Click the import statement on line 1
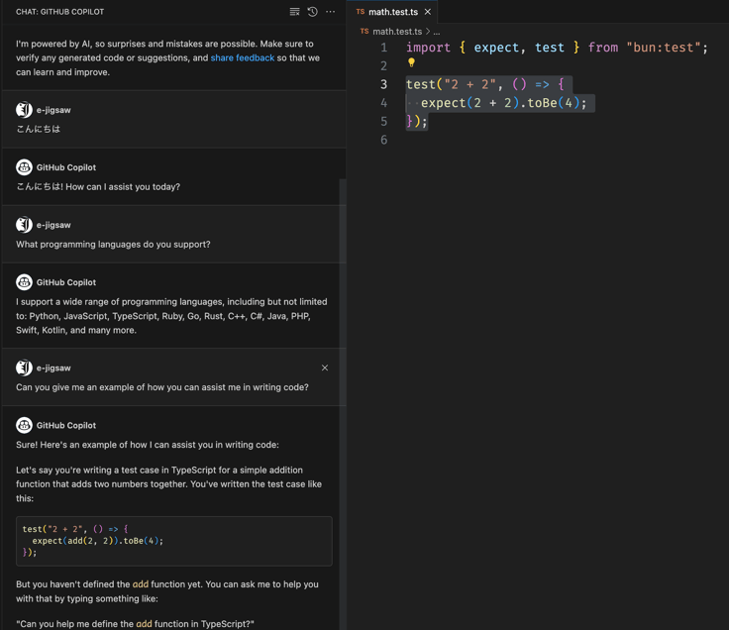Screen dimensions: 729x630 point(557,48)
